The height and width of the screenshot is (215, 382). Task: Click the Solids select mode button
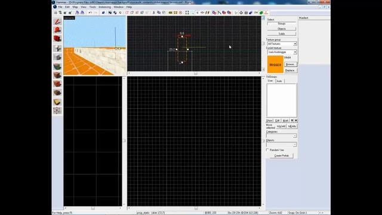(x=282, y=33)
